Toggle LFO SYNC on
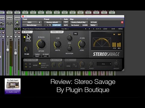Image resolution: width=145 pixels, height=108 pixels. [x=68, y=65]
